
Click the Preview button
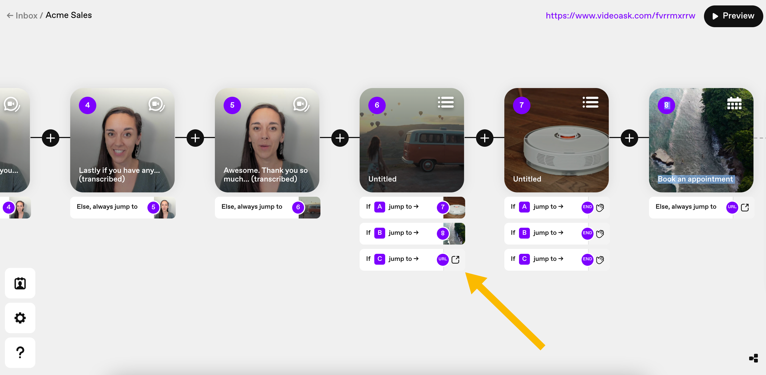tap(733, 16)
